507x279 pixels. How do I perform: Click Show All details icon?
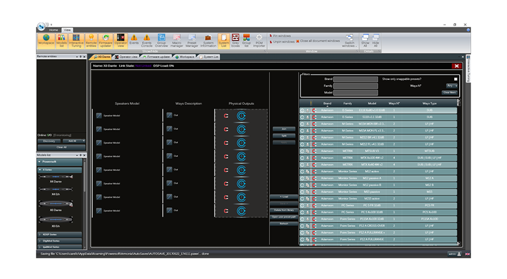(x=365, y=41)
